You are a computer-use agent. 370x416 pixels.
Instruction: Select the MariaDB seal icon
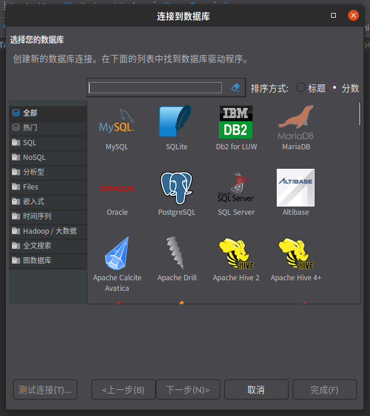296,127
